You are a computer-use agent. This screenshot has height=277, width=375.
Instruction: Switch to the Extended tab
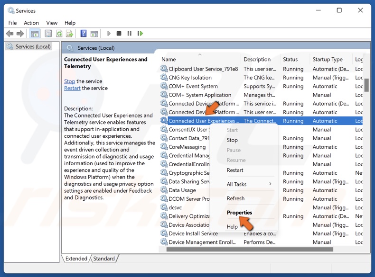coord(76,259)
